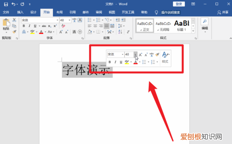Open 样式 Styles in mini toolbar

(165, 57)
